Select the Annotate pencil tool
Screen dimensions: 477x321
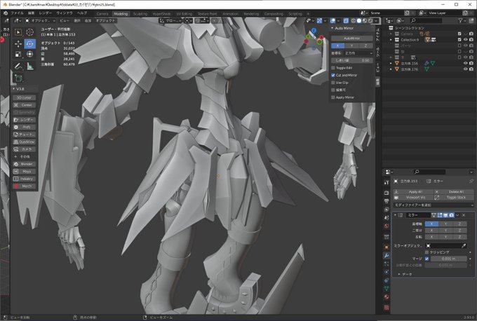click(18, 66)
